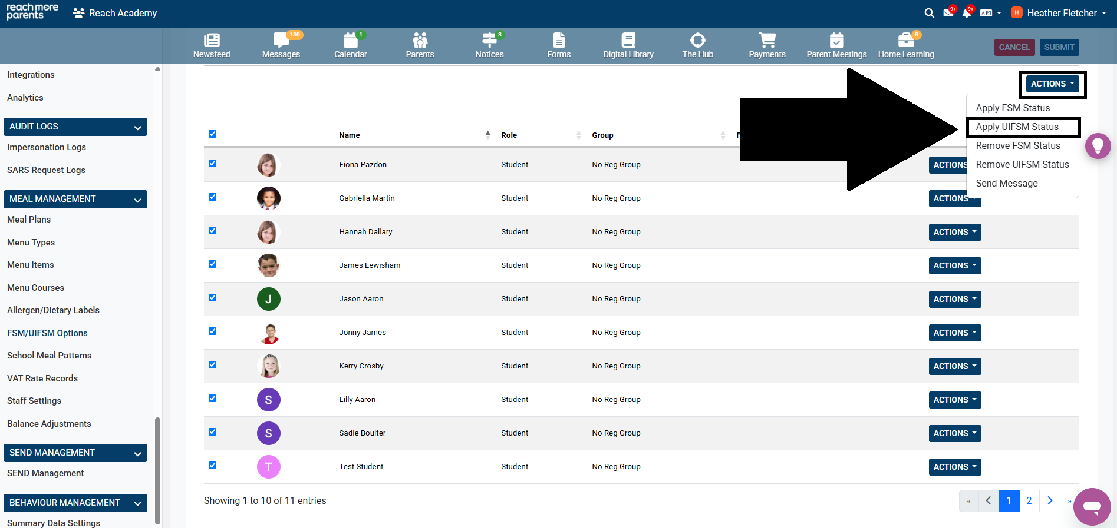Select Apply UIFSM Status from the menu
The image size is (1117, 528).
(x=1017, y=127)
